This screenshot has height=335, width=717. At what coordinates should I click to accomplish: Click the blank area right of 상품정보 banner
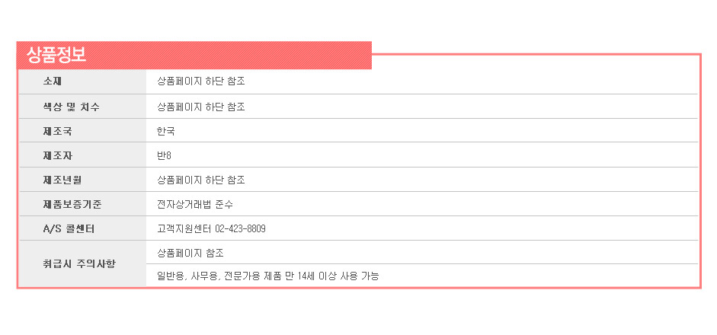point(535,47)
